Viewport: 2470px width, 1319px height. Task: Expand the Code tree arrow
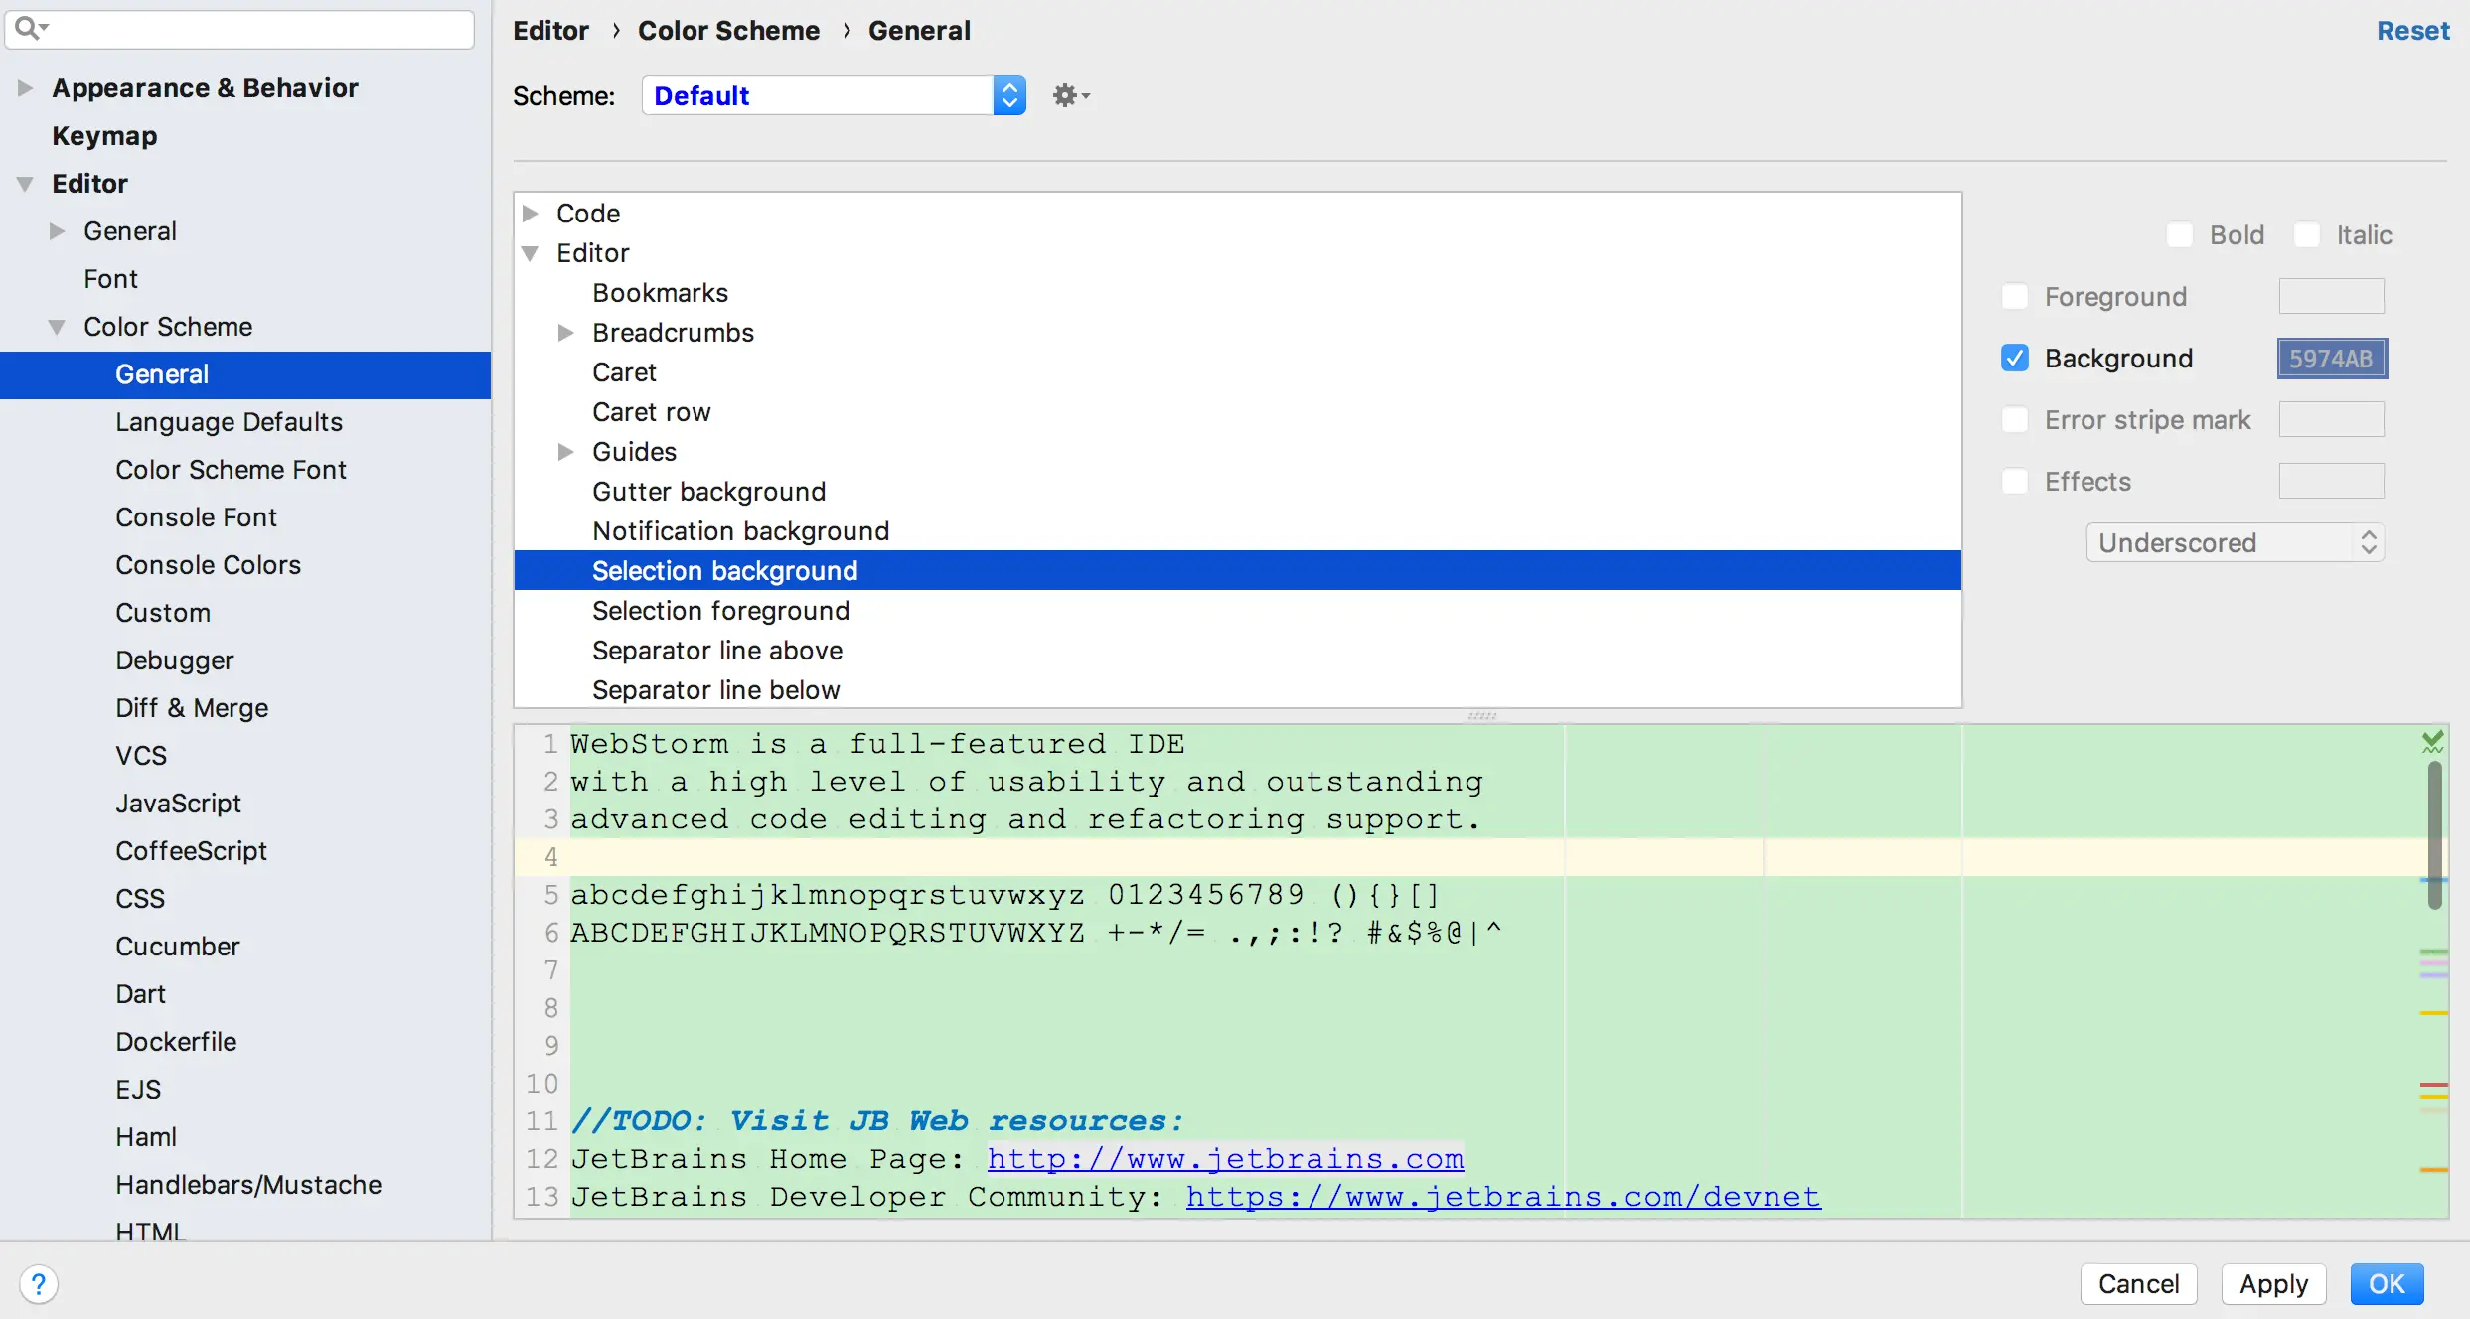531,214
